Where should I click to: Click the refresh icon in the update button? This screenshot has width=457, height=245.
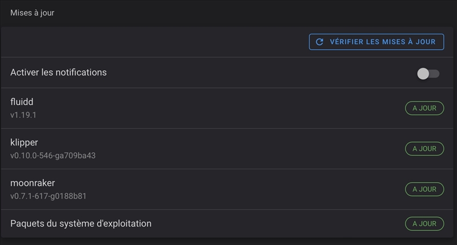320,42
